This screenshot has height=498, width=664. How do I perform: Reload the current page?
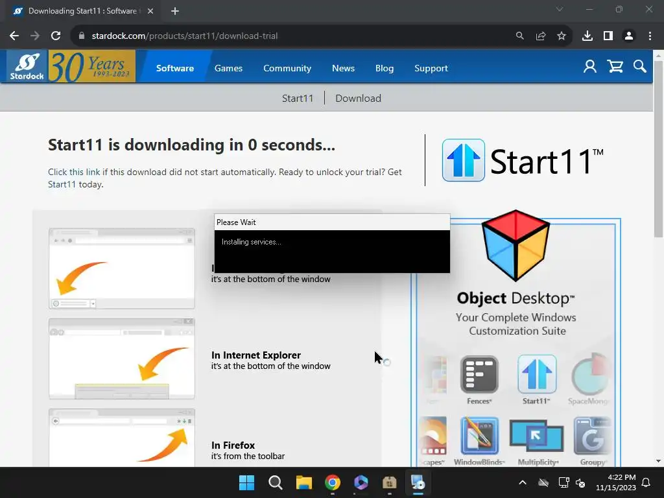pyautogui.click(x=56, y=36)
